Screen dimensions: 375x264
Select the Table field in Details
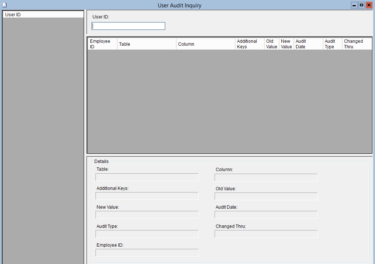147,177
